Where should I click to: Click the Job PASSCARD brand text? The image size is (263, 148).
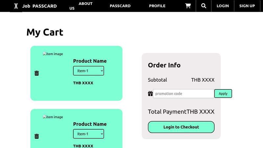point(39,6)
